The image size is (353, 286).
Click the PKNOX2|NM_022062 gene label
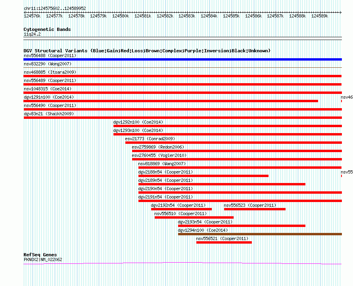click(x=43, y=259)
